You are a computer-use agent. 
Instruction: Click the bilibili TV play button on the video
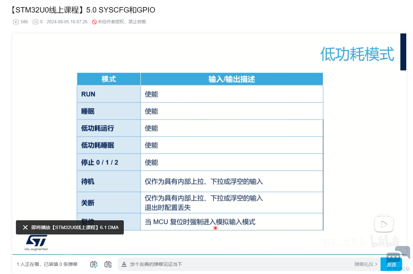[384, 224]
